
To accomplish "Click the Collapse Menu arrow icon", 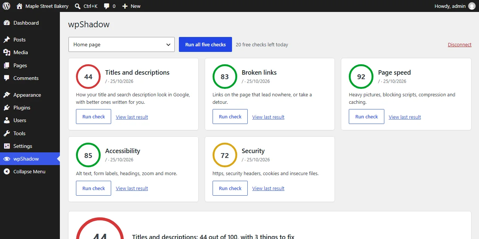I will (x=7, y=171).
